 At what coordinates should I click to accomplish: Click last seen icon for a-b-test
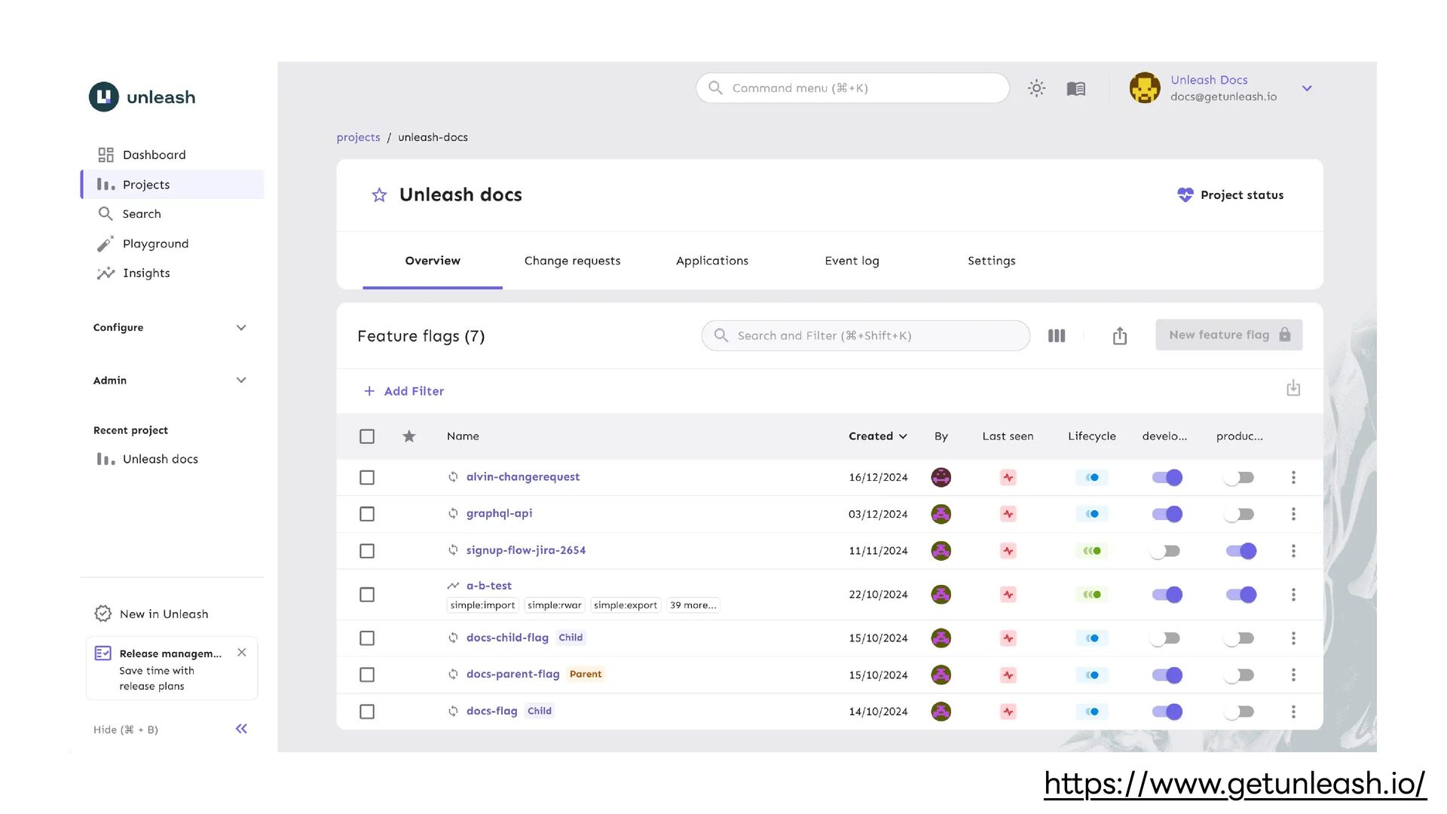pos(1008,595)
